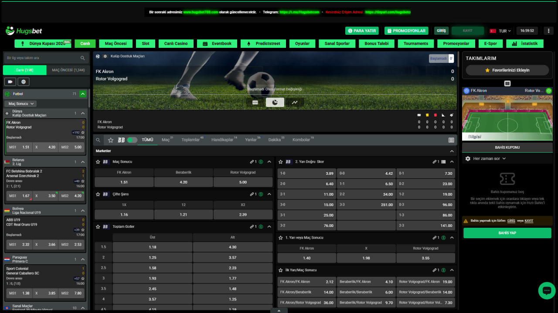Star the FK Akron match in sidebar
The height and width of the screenshot is (313, 558).
click(83, 132)
